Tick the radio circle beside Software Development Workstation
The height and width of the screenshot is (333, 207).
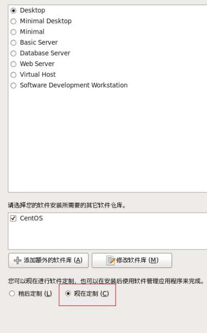[x=13, y=85]
